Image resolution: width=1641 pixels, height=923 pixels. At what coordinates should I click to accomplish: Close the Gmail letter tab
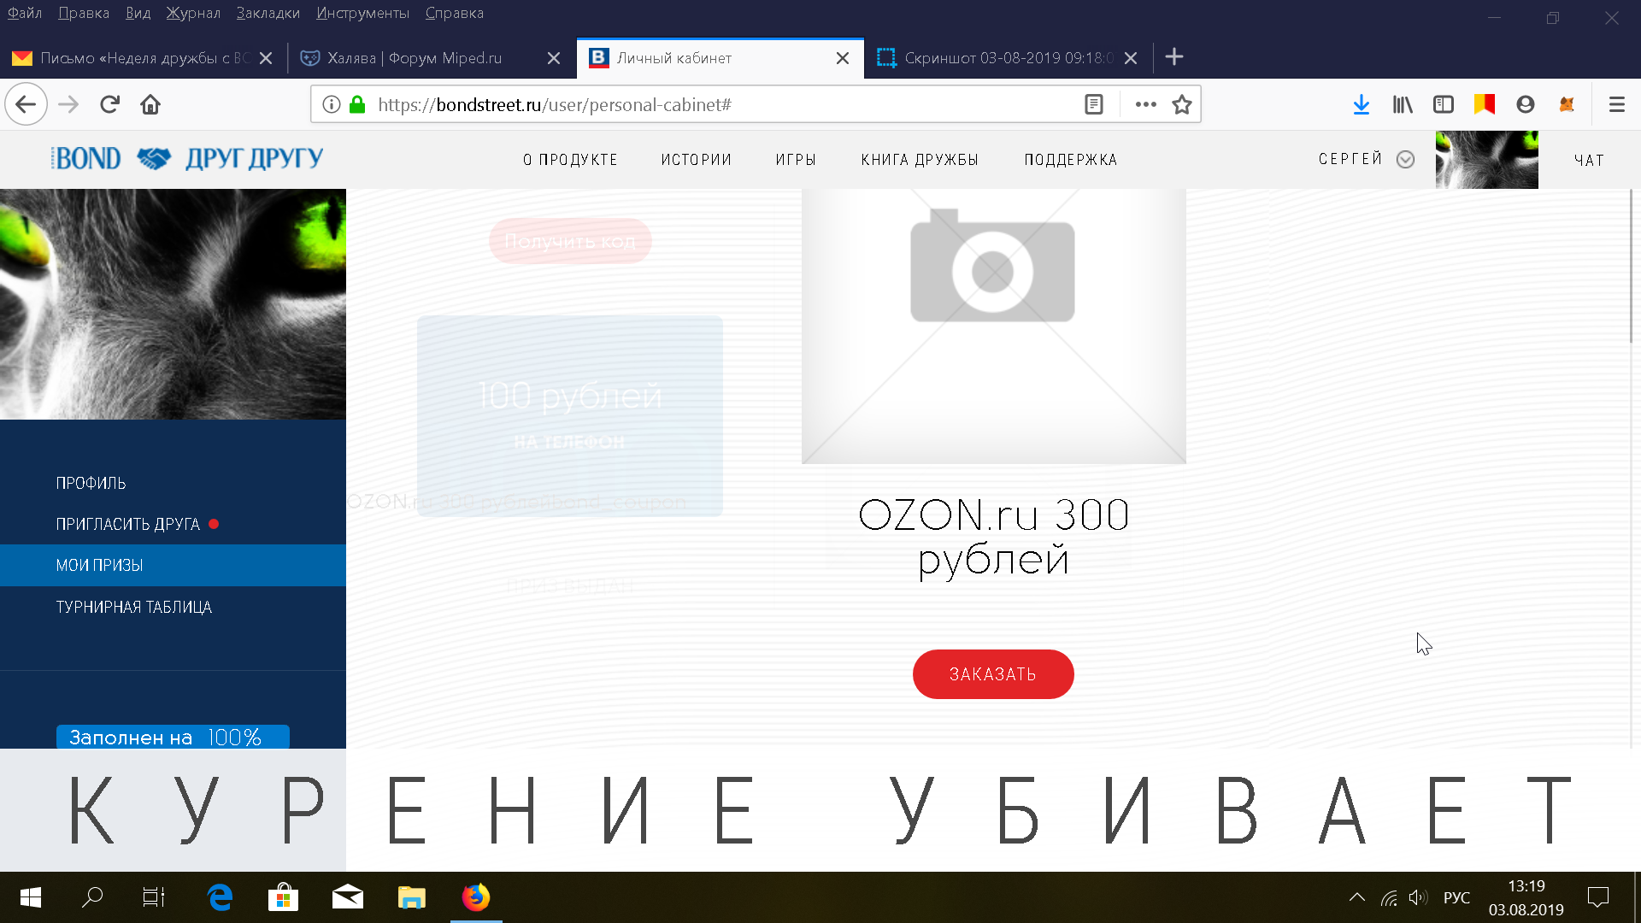(x=266, y=58)
